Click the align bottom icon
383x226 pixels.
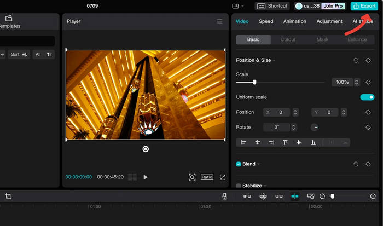(313, 142)
